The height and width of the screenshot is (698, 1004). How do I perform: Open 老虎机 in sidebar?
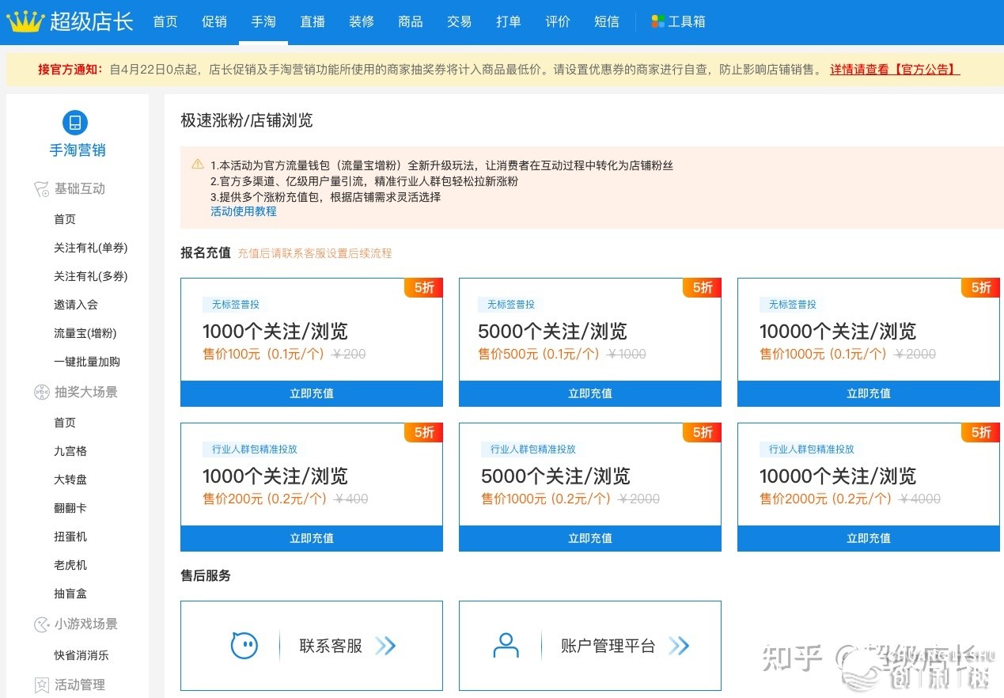tap(70, 565)
